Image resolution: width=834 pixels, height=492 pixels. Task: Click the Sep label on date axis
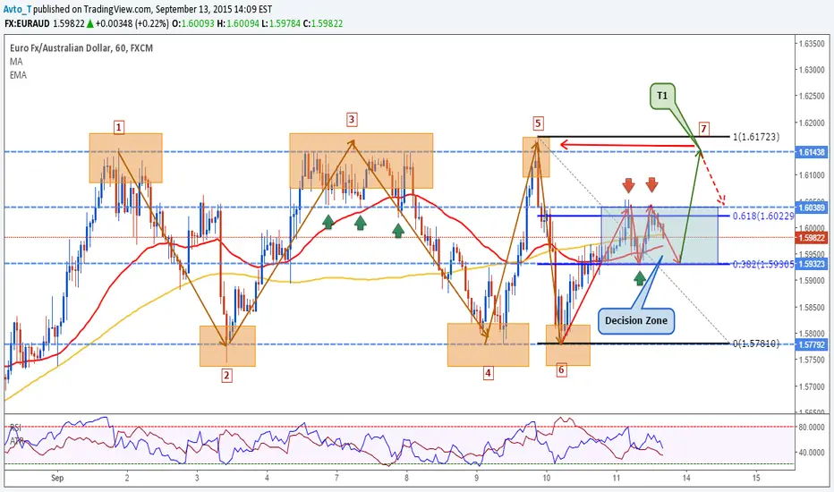(57, 478)
